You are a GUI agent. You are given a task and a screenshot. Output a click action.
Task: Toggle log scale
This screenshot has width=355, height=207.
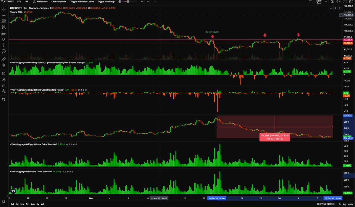point(345,204)
